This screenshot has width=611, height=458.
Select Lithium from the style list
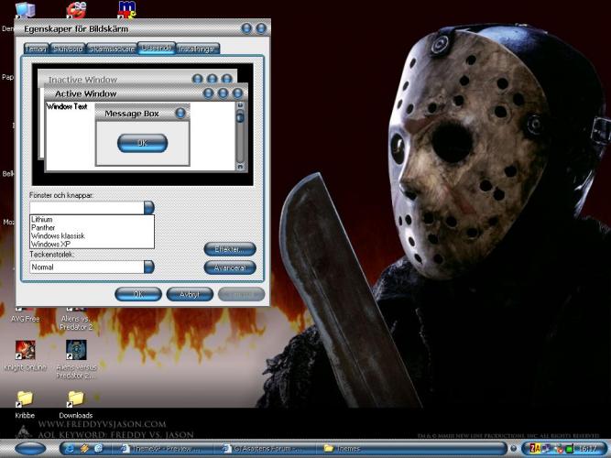(42, 220)
